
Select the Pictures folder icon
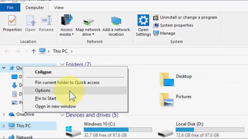(x=167, y=100)
